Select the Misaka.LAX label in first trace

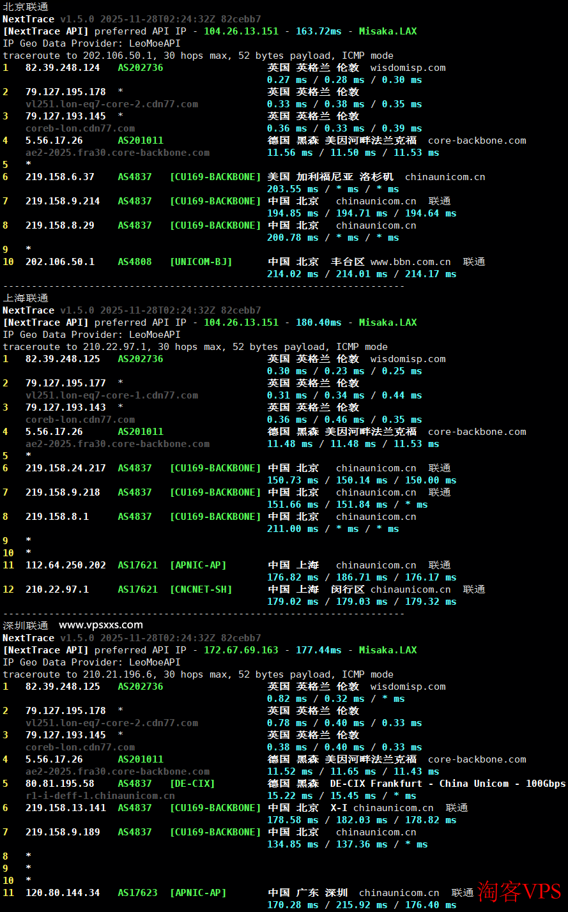point(388,31)
